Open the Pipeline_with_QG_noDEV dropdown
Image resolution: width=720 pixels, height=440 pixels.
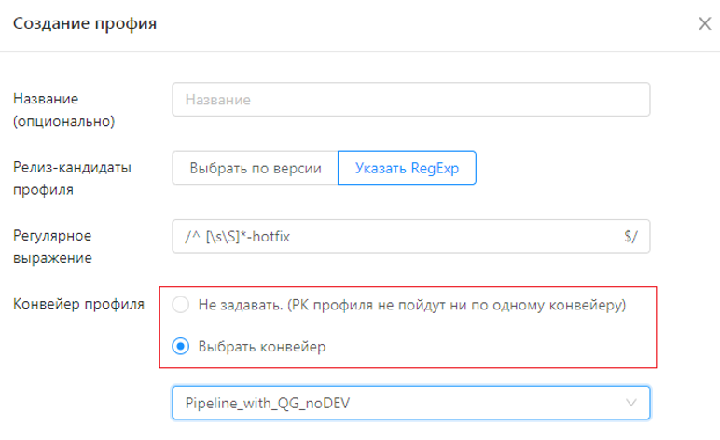coord(410,403)
